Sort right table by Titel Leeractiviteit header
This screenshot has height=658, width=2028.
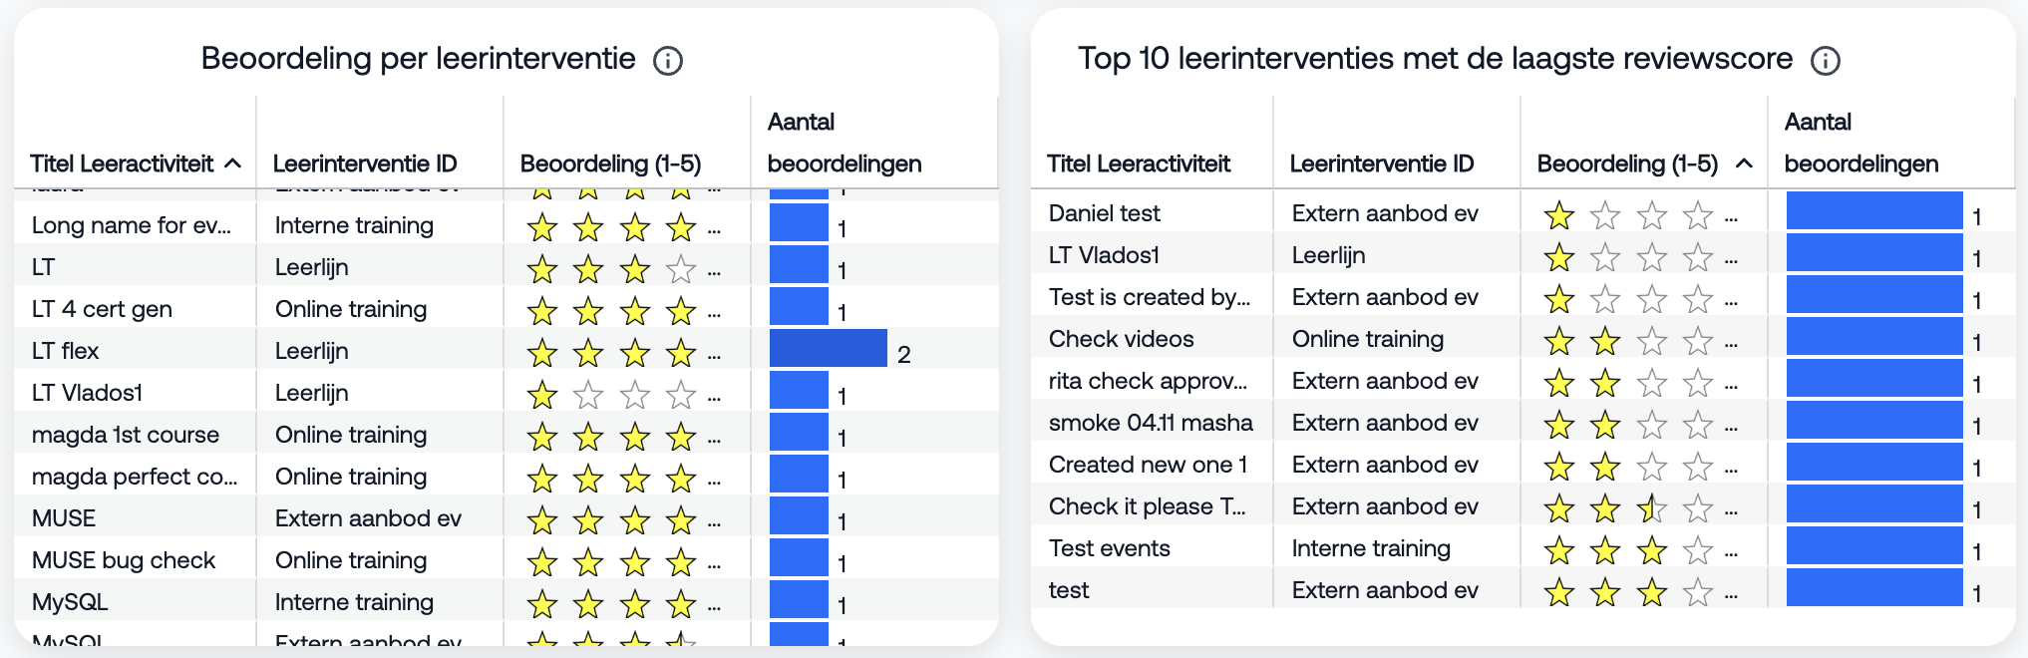(1138, 164)
